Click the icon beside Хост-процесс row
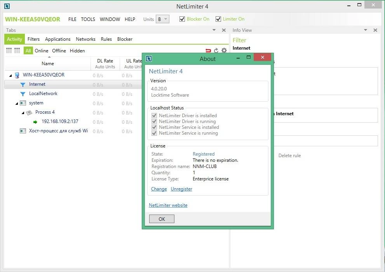The width and height of the screenshot is (385, 272). [x=23, y=131]
